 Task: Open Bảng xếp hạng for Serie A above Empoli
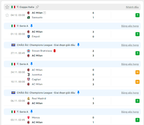(130, 26)
